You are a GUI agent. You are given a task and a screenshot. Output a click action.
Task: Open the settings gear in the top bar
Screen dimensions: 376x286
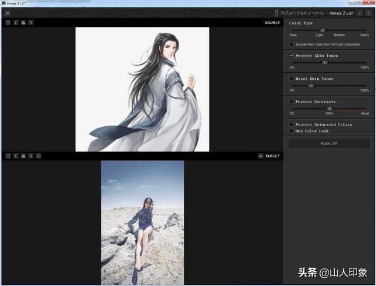pyautogui.click(x=8, y=13)
